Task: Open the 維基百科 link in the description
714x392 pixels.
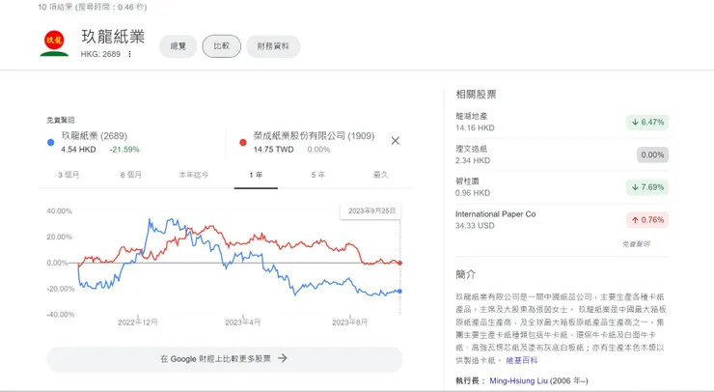Action: 521,360
